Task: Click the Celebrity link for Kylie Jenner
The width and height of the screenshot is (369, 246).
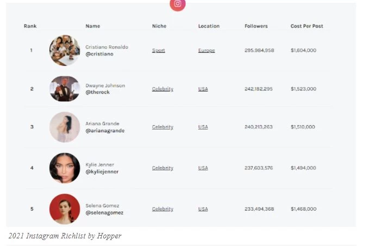Action: click(x=162, y=168)
